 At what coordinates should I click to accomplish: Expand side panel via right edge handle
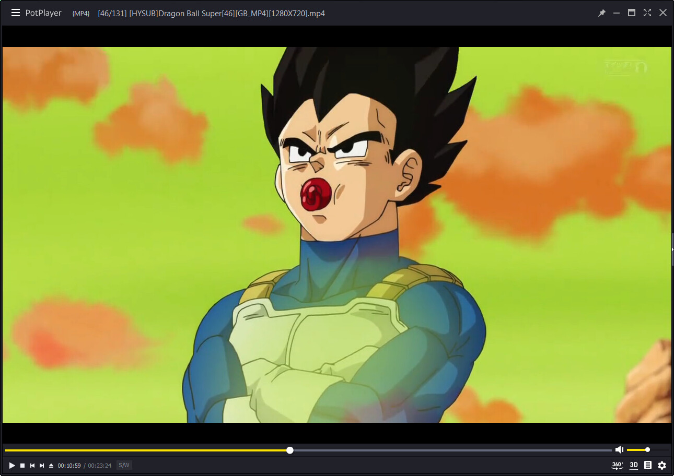(x=672, y=250)
